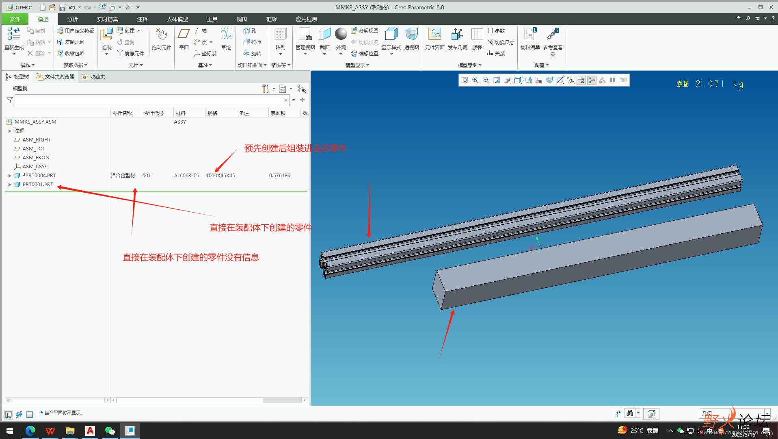Image resolution: width=778 pixels, height=439 pixels.
Task: Click the 孔 hole feature
Action: pyautogui.click(x=250, y=31)
